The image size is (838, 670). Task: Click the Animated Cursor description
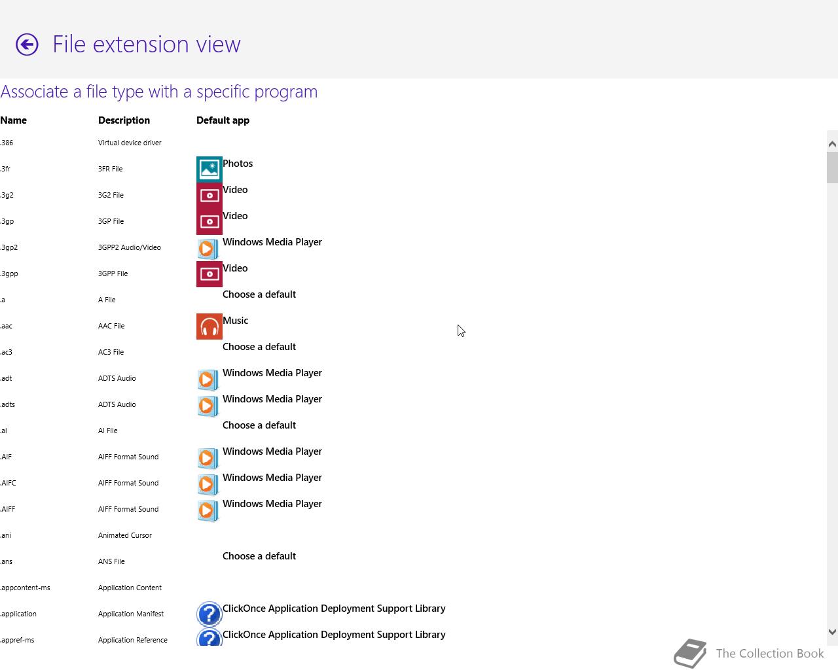[x=125, y=535]
